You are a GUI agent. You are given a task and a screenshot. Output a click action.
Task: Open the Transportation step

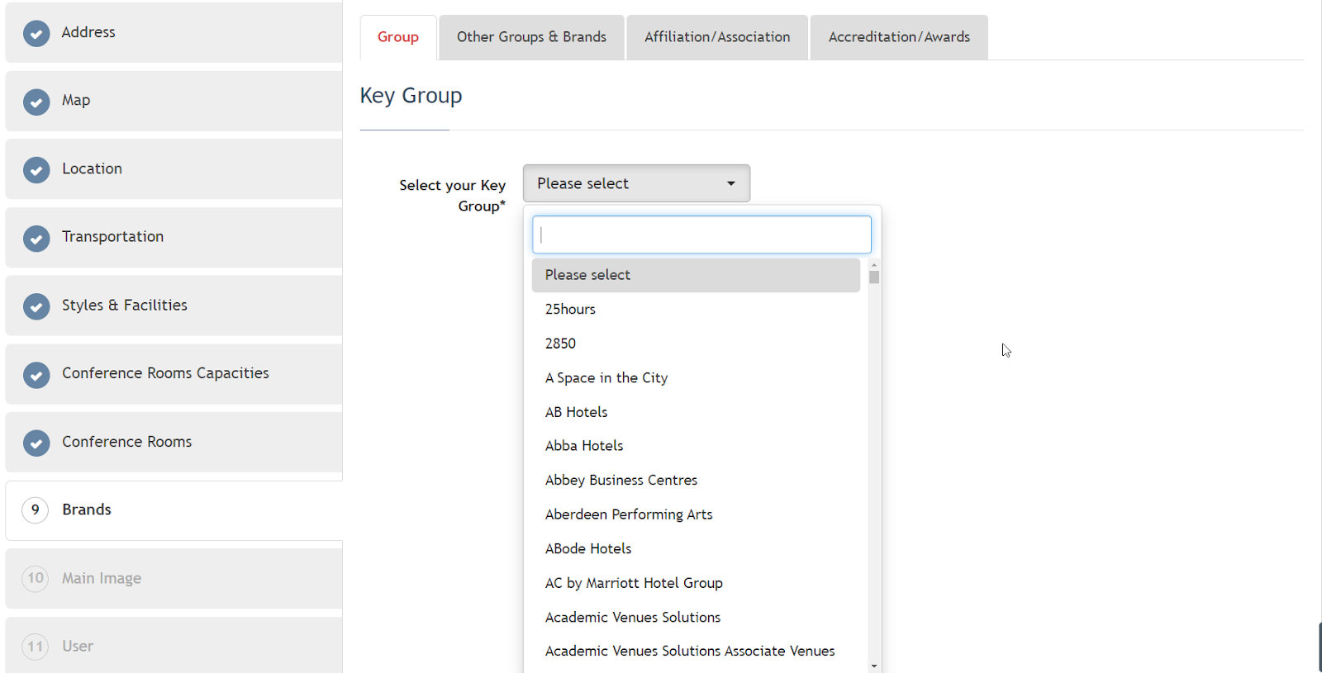click(174, 237)
